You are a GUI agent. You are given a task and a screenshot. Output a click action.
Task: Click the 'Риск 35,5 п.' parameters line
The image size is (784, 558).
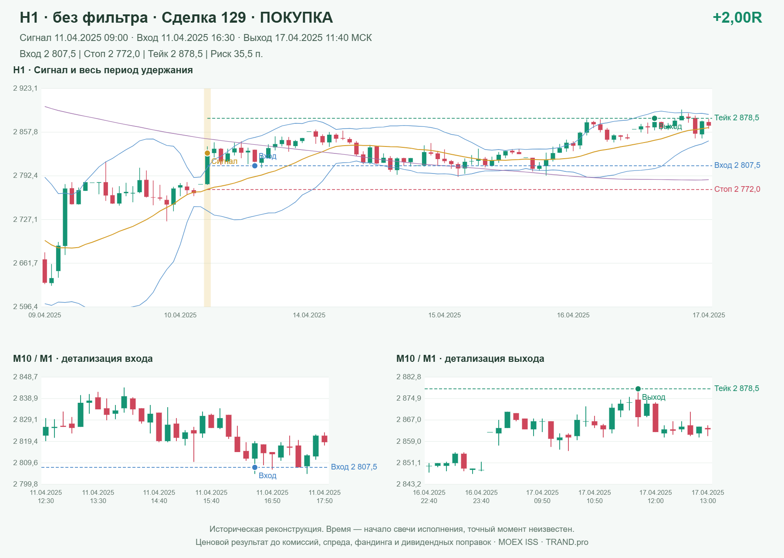pyautogui.click(x=142, y=54)
